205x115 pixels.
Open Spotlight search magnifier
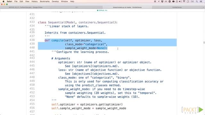pyautogui.click(x=197, y=1)
